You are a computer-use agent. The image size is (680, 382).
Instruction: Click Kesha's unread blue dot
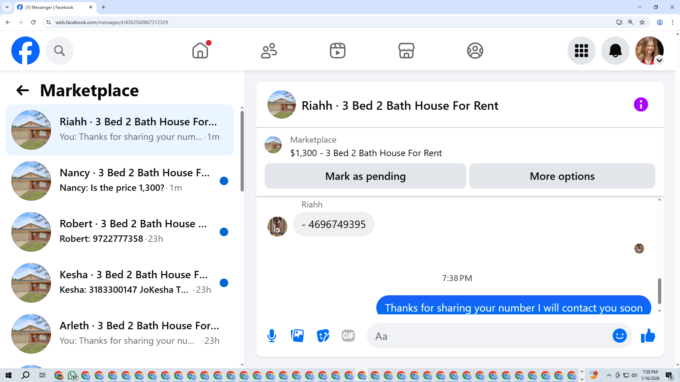(224, 283)
